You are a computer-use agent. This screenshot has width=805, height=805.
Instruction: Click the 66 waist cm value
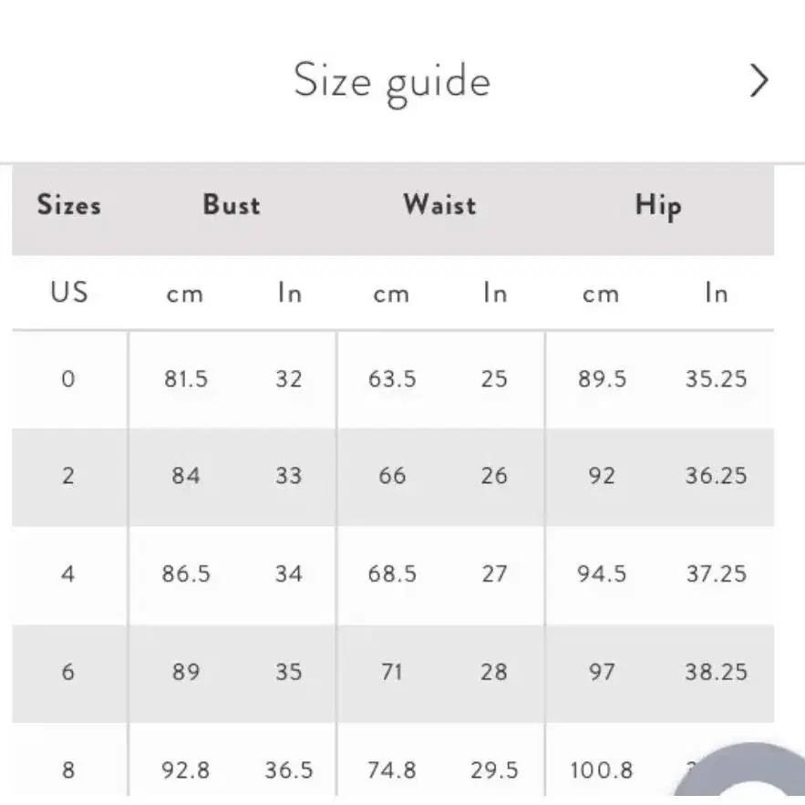[393, 475]
